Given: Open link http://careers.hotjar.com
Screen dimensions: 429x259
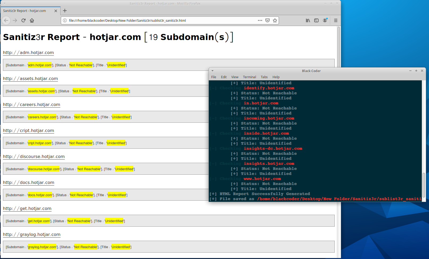Looking at the screenshot, I should click(x=32, y=104).
